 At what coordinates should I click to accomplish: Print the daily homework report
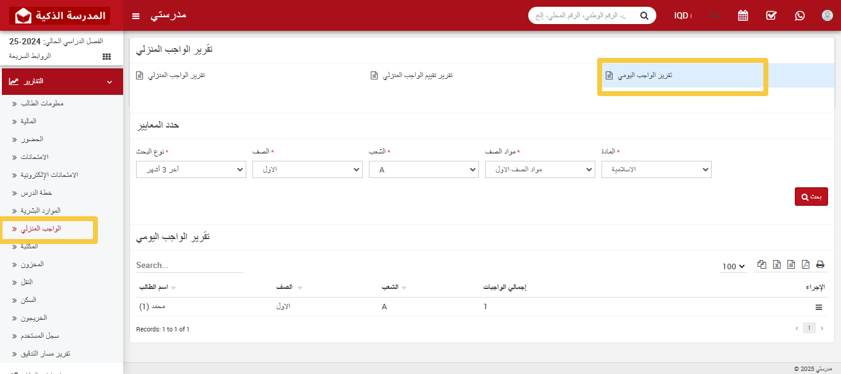[820, 264]
